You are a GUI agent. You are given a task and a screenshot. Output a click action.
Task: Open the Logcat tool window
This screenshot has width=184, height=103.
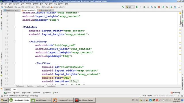[x=26, y=93]
